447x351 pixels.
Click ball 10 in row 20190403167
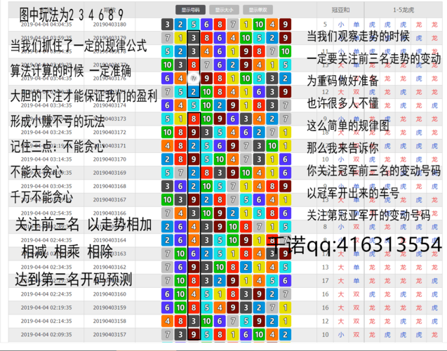pyautogui.click(x=167, y=199)
